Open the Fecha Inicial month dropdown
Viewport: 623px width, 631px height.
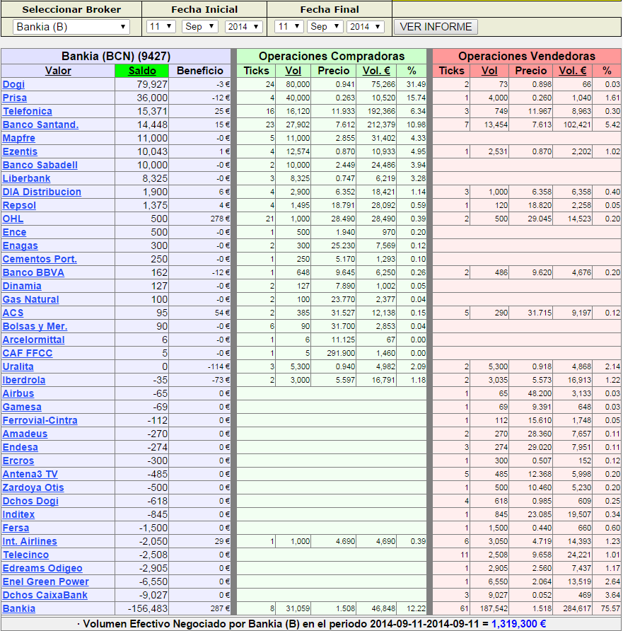coord(199,27)
